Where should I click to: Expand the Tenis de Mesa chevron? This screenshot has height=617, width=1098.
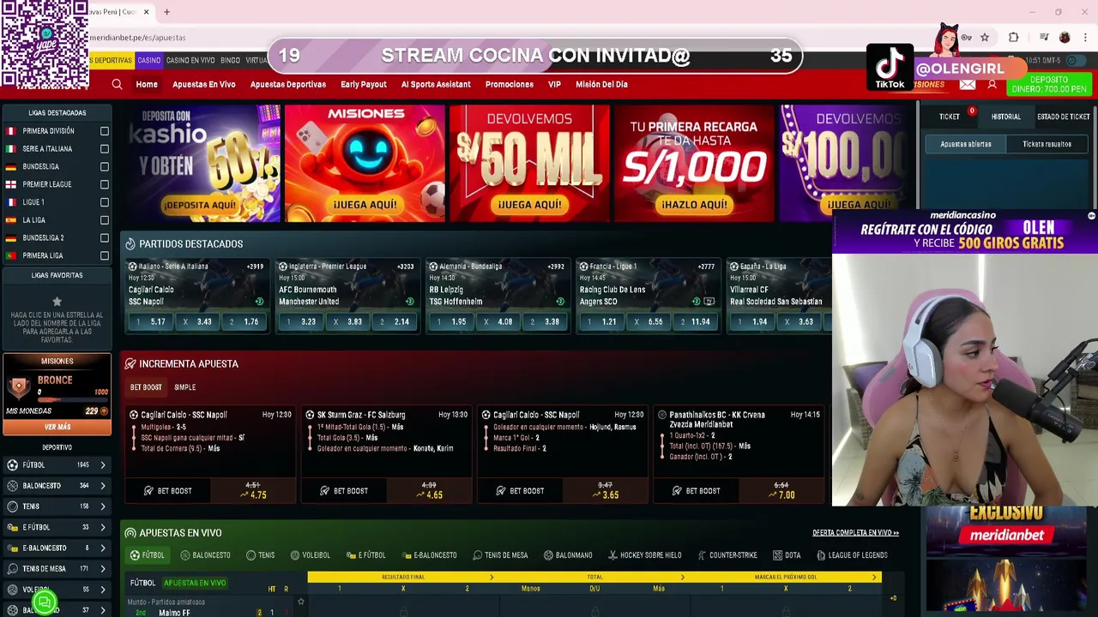[103, 568]
